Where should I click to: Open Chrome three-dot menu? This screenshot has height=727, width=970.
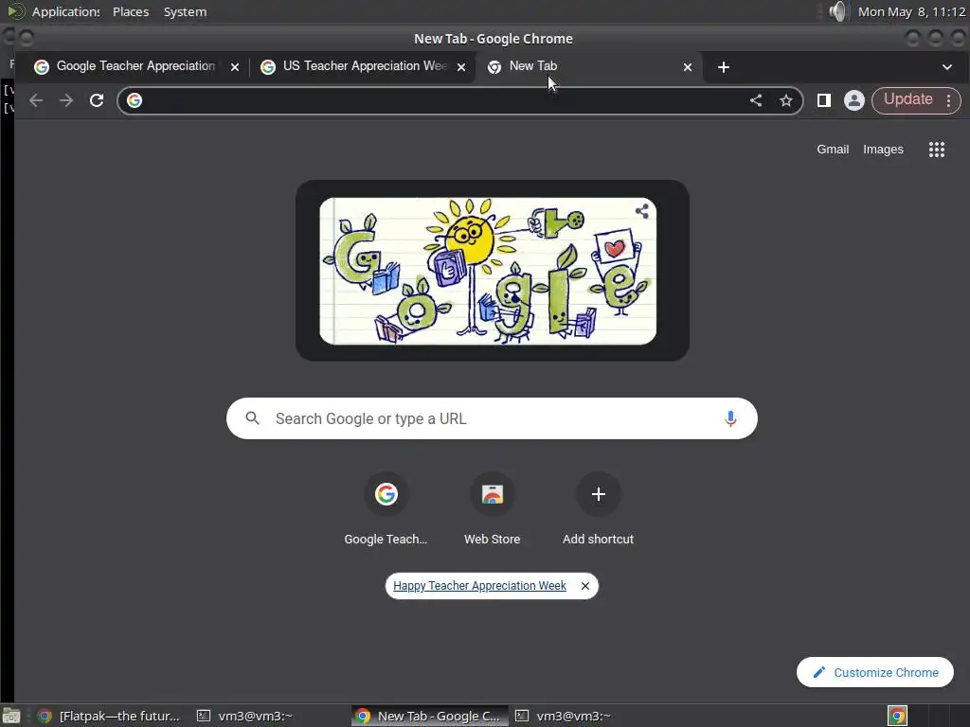(x=948, y=100)
